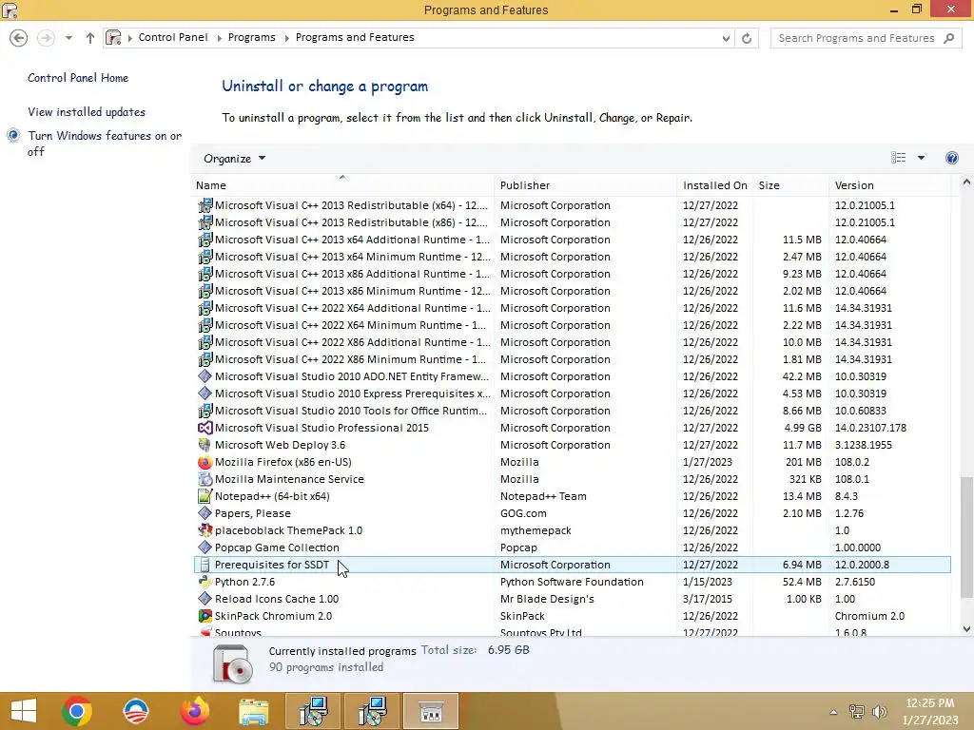Click the Up one level arrow

(x=90, y=38)
